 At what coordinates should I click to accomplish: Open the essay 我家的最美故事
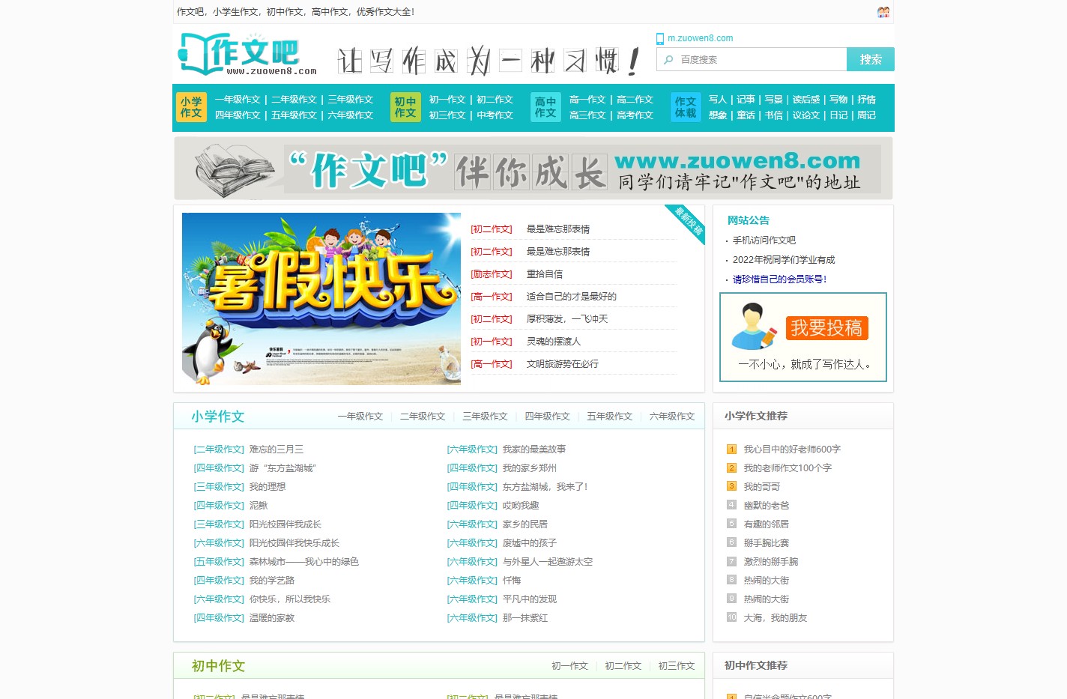click(x=534, y=450)
